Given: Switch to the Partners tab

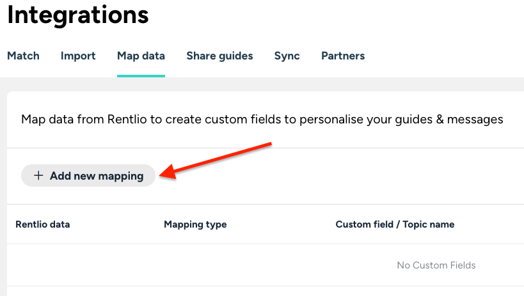Looking at the screenshot, I should pyautogui.click(x=343, y=56).
